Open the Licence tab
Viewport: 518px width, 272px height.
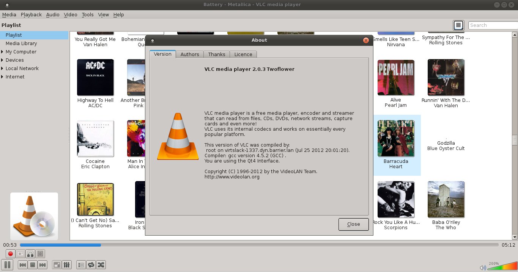click(243, 54)
